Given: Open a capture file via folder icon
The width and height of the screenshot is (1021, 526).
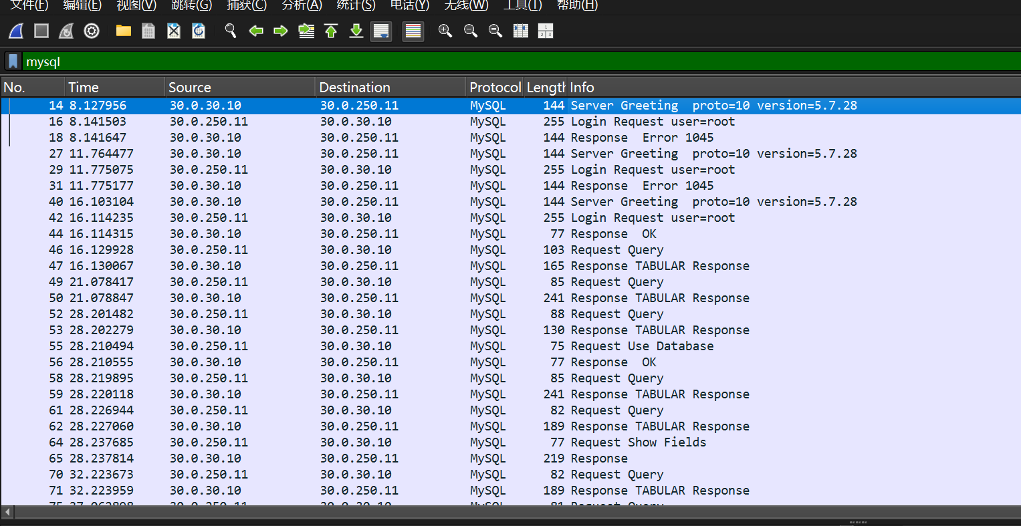Looking at the screenshot, I should [123, 31].
